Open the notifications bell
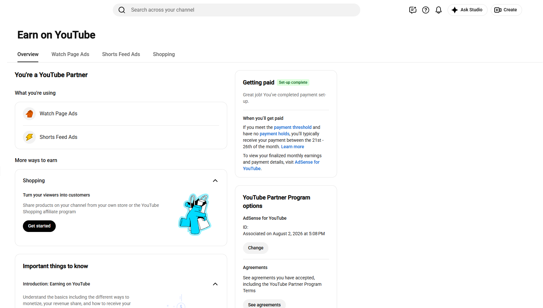The height and width of the screenshot is (308, 543). tap(439, 10)
